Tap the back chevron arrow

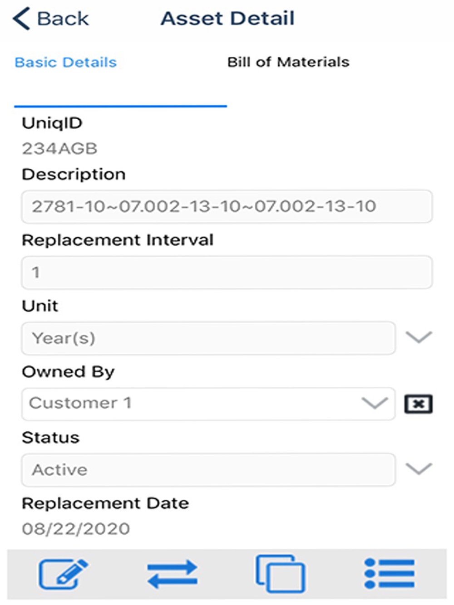click(21, 19)
